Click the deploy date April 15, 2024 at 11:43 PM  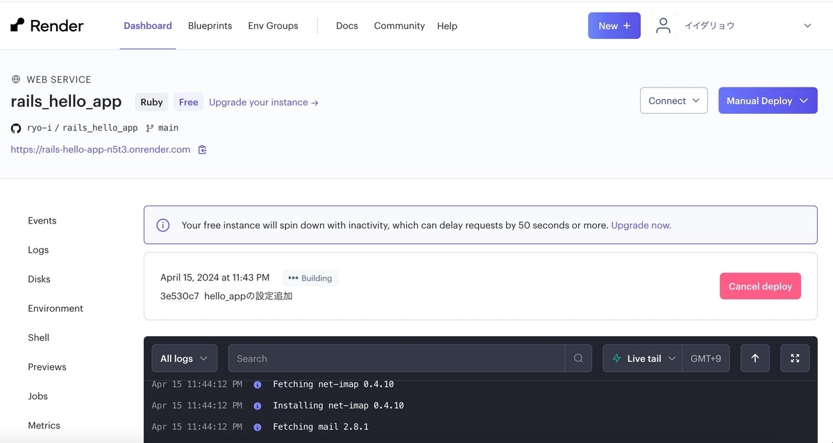pyautogui.click(x=214, y=277)
